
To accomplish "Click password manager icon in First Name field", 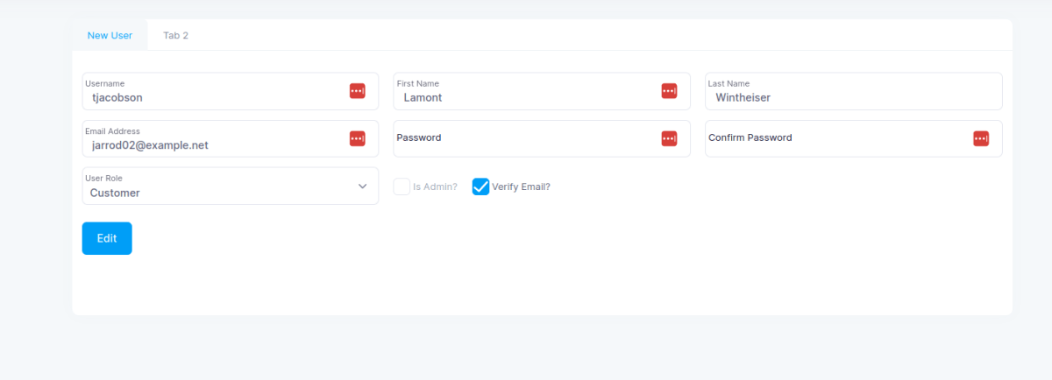I will [x=669, y=91].
